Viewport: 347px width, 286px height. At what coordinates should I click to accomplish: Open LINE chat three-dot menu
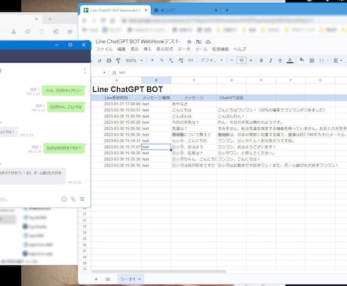point(85,71)
